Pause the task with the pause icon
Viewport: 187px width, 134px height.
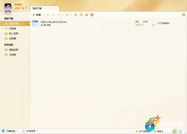tap(53, 15)
